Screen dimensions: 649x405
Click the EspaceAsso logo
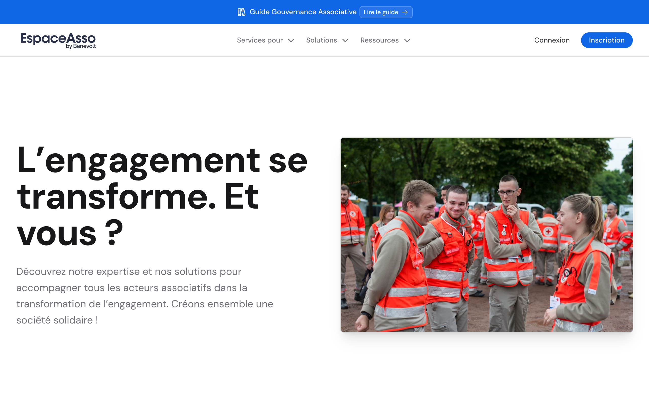pyautogui.click(x=58, y=38)
